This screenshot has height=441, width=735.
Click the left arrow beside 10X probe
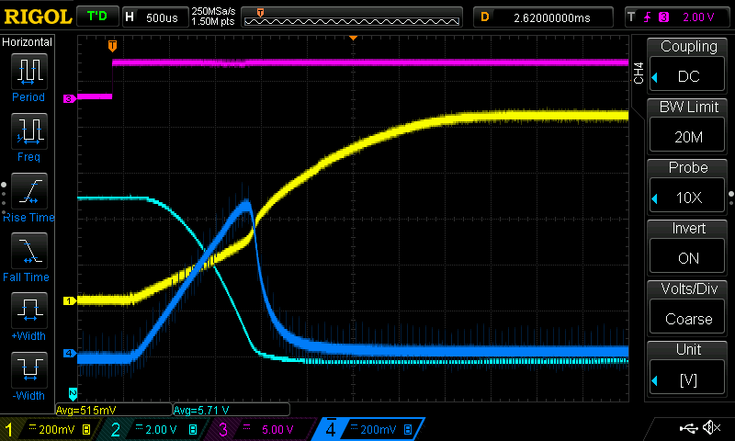coord(655,198)
